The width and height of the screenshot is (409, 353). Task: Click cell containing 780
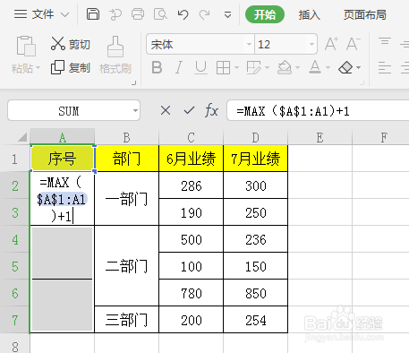(191, 293)
